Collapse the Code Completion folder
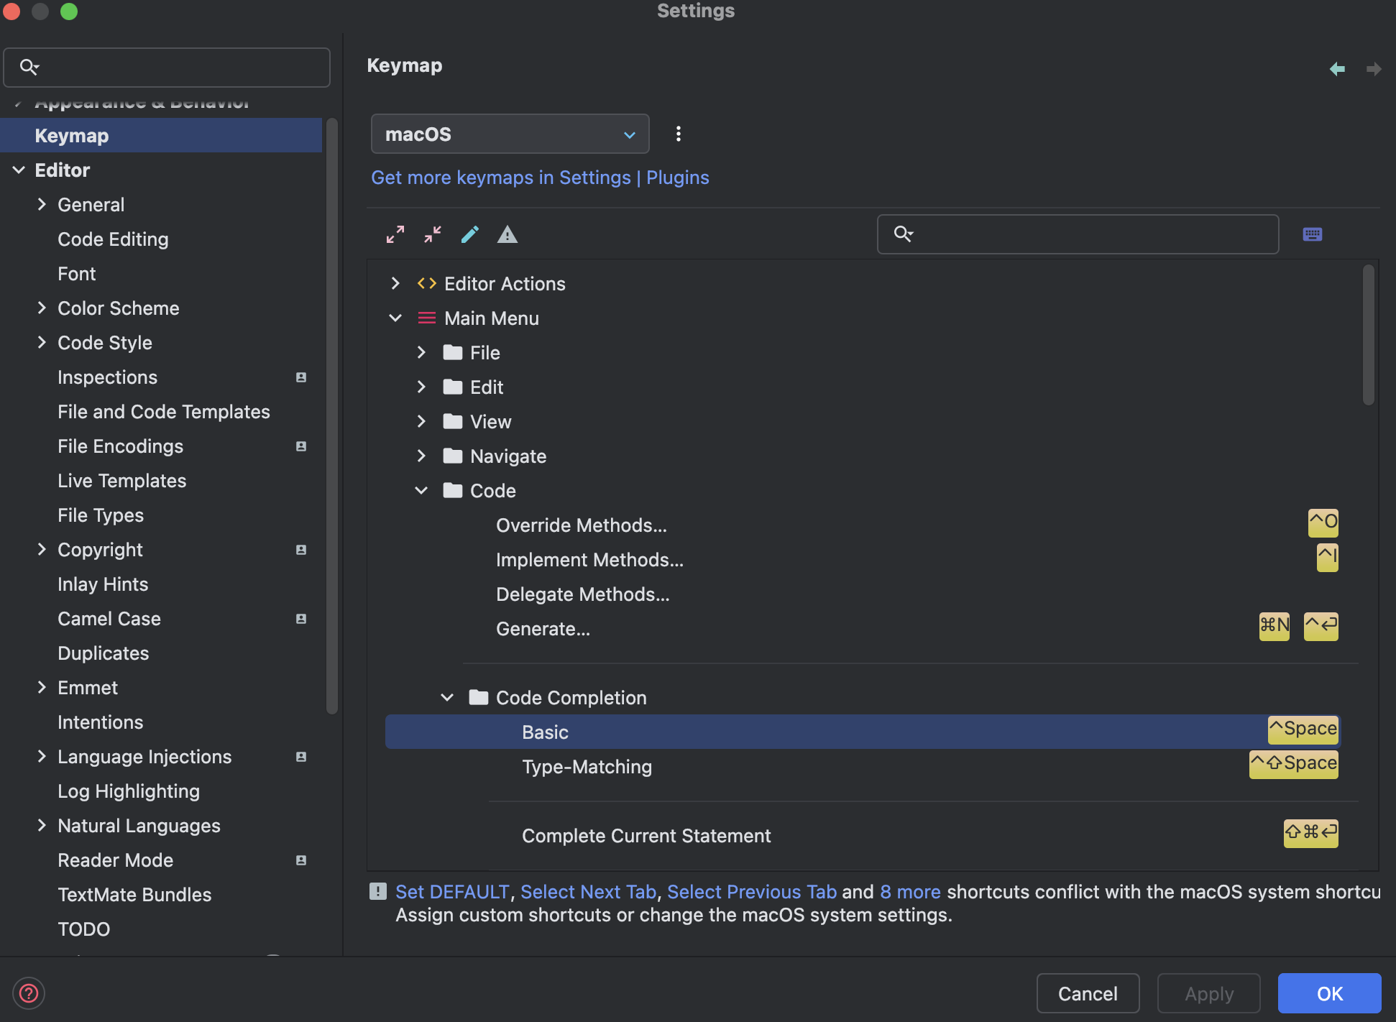This screenshot has height=1022, width=1396. pos(447,698)
